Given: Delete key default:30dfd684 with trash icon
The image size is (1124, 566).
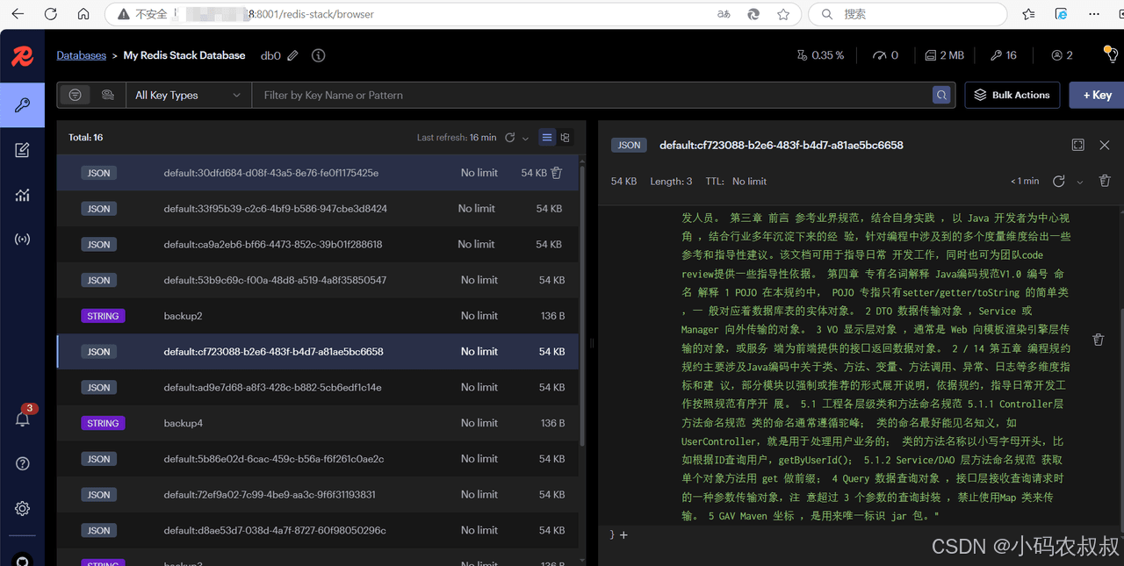Looking at the screenshot, I should pyautogui.click(x=556, y=173).
